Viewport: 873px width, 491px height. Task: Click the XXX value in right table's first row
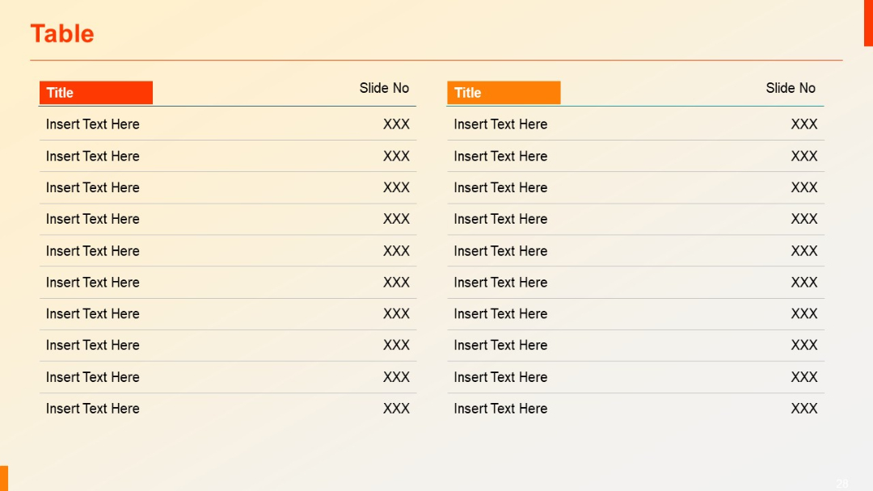[x=804, y=124]
